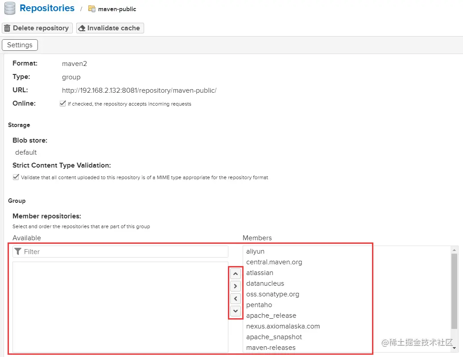This screenshot has width=463, height=357.
Task: Click the Members scrollbar up arrow
Action: (x=454, y=250)
